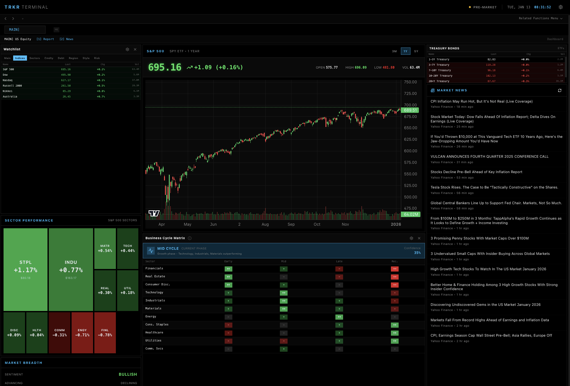The height and width of the screenshot is (386, 570).
Task: Close the Watchlist panel
Action: point(135,49)
